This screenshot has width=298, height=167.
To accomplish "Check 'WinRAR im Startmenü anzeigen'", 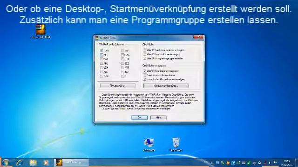I will click(x=145, y=54).
